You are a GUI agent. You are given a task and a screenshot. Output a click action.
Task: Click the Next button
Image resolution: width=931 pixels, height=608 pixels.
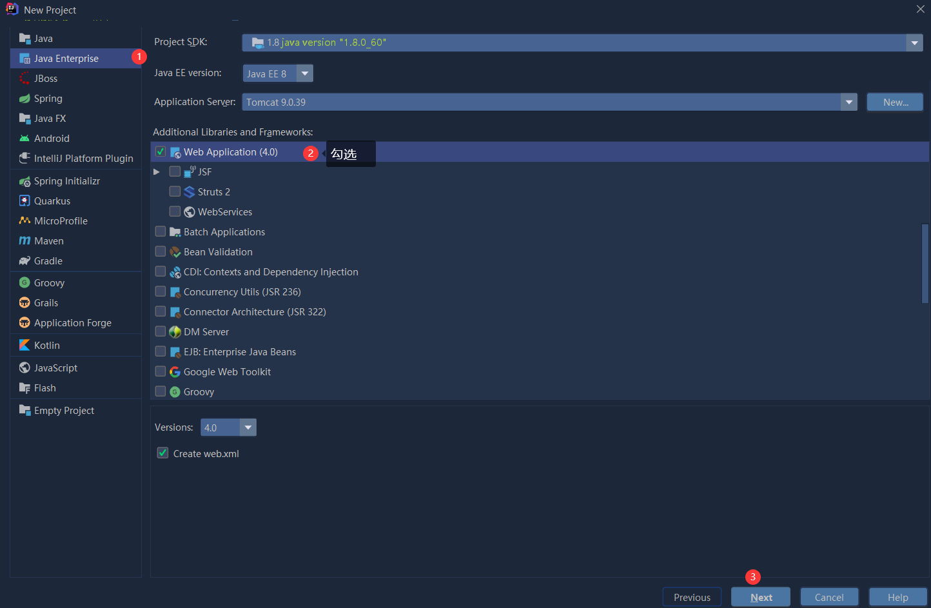[x=761, y=597]
